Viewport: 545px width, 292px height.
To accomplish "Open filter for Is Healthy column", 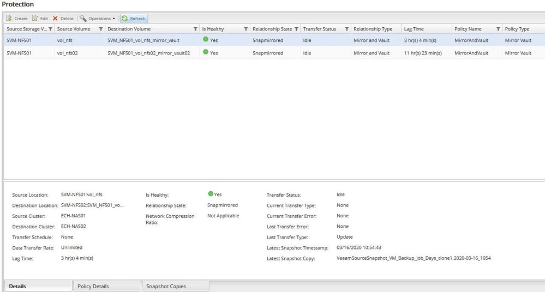I will (245, 29).
